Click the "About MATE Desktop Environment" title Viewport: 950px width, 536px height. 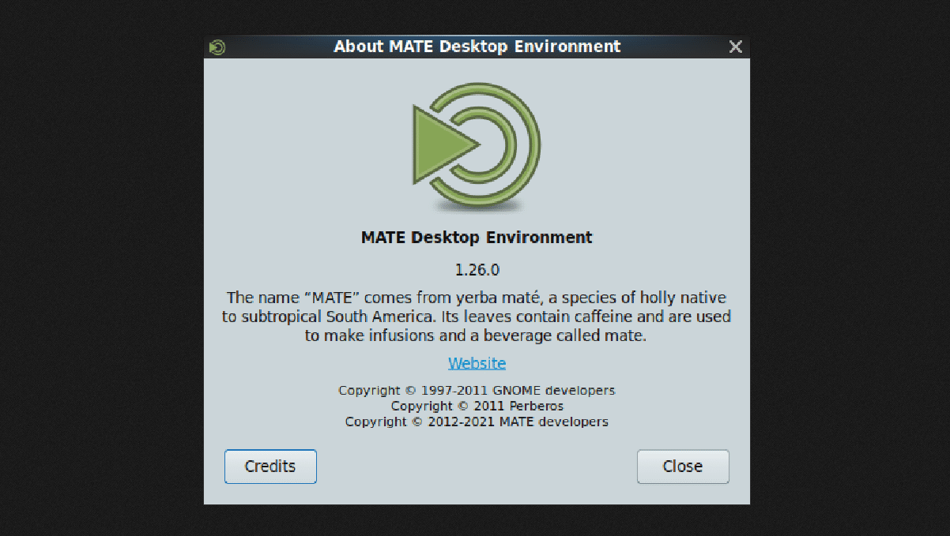coord(477,47)
